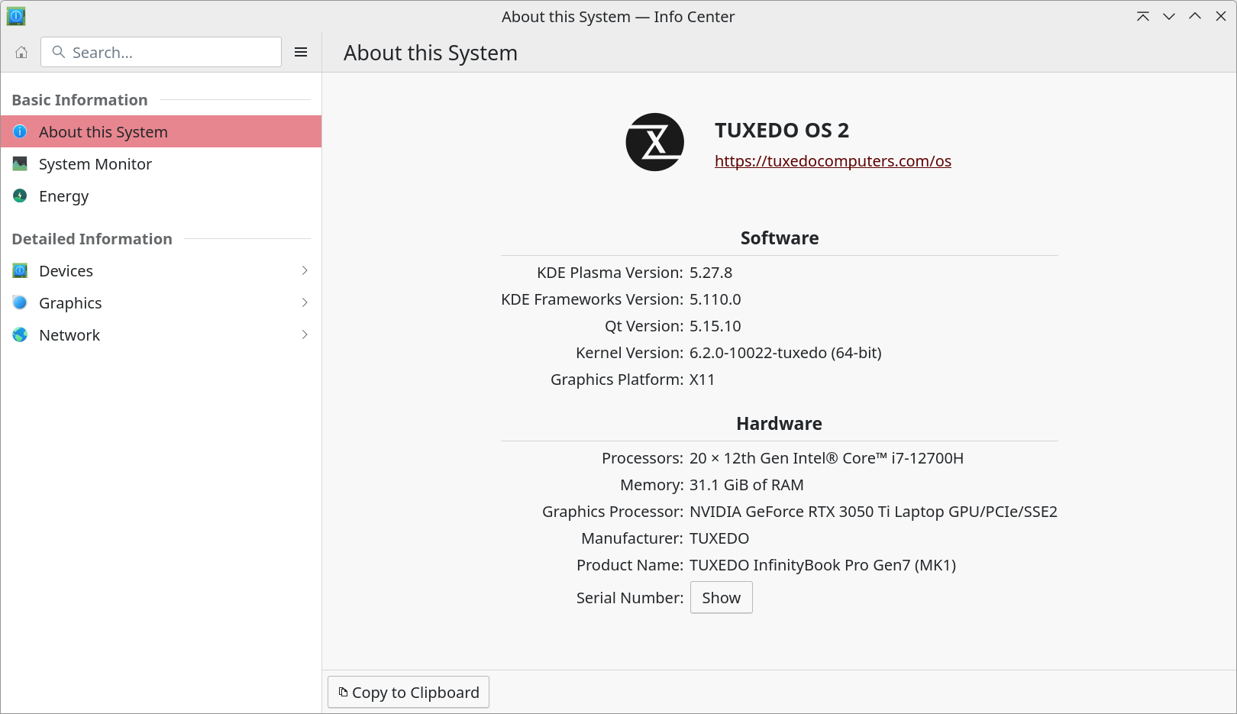Open the Graphics category
Viewport: 1237px width, 714px height.
[x=161, y=302]
